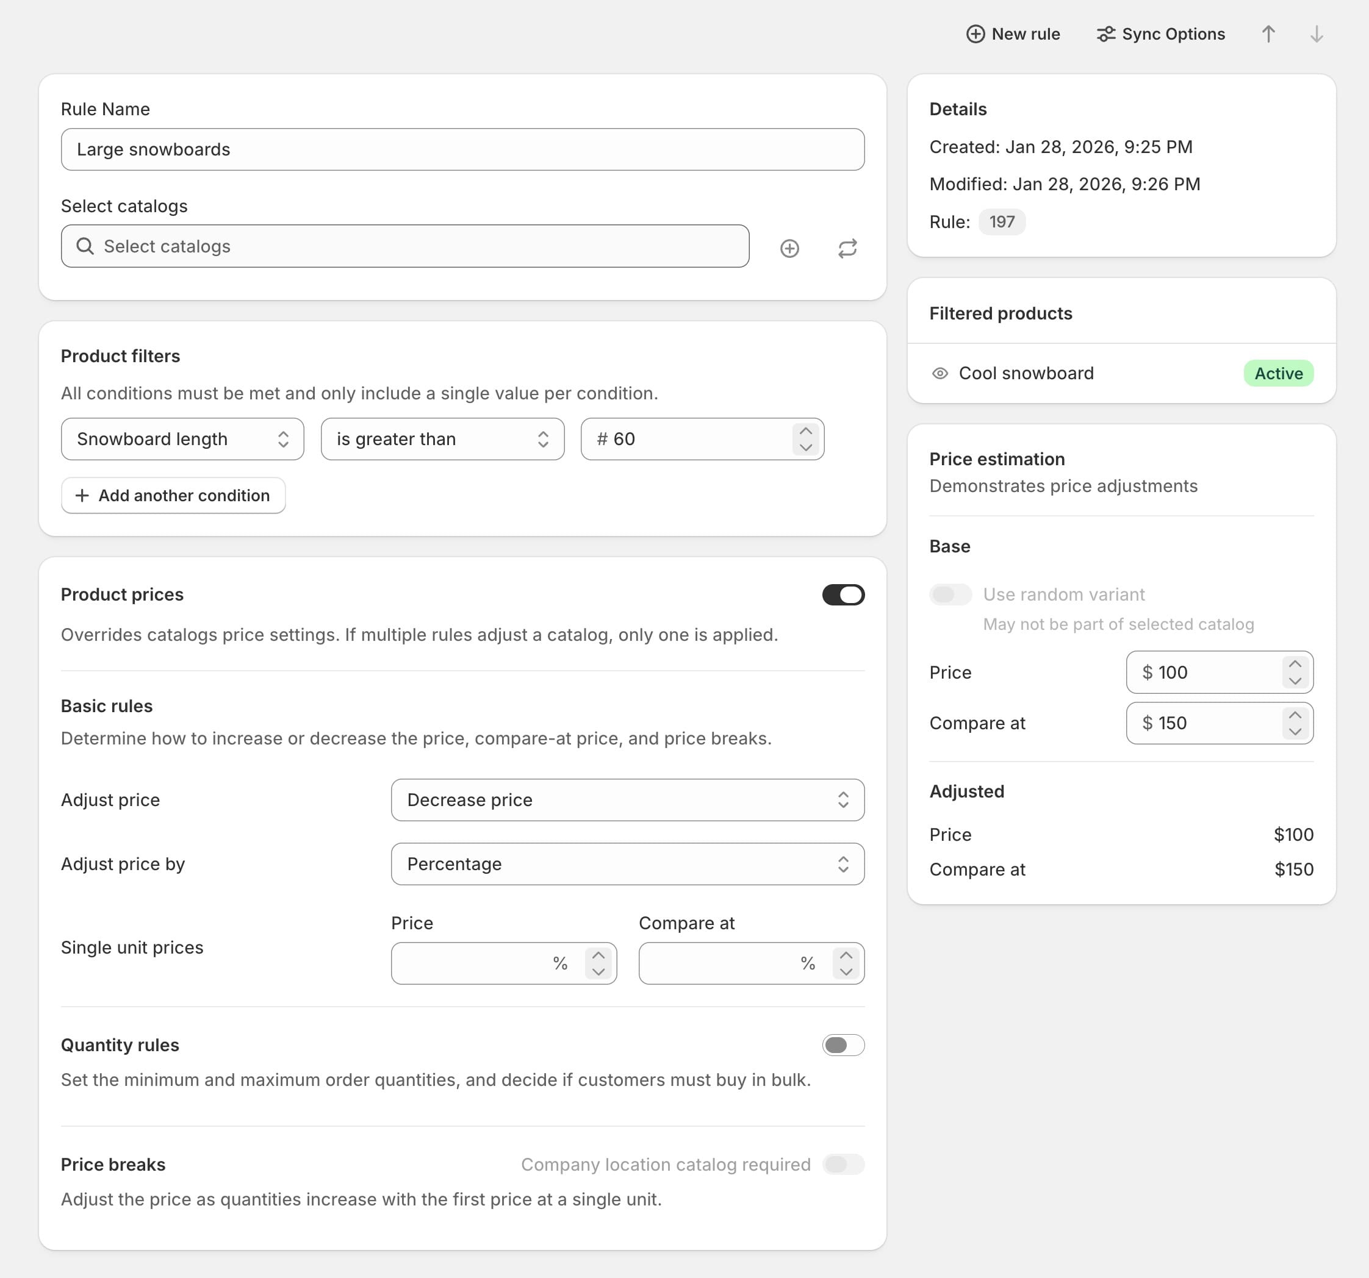
Task: Click the download arrow icon in the header
Action: [1317, 34]
